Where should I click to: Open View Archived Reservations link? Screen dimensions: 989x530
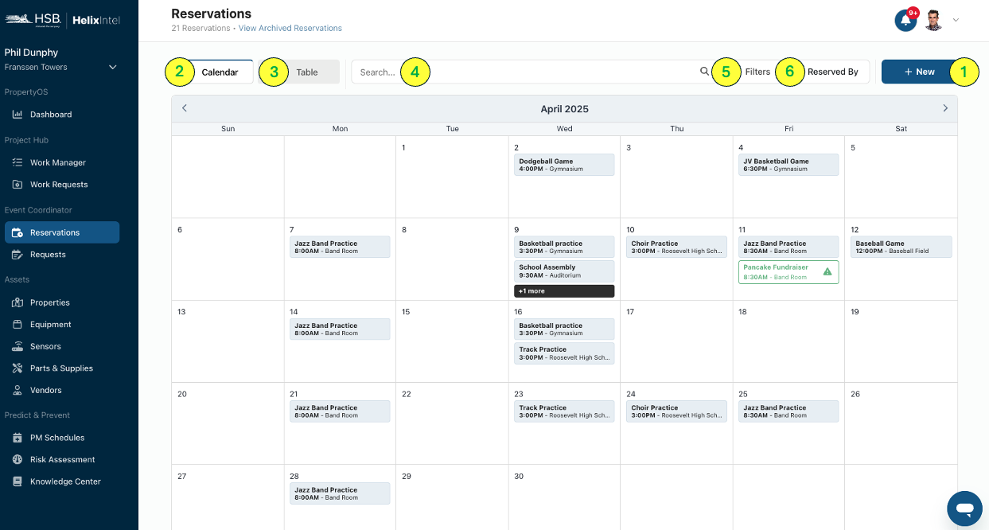[x=290, y=29]
